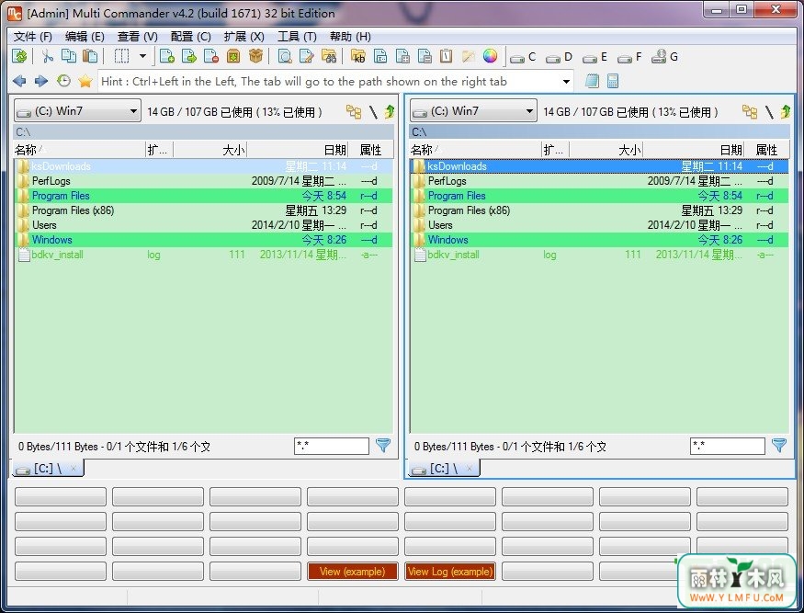The width and height of the screenshot is (804, 613).
Task: Click the Copy icon in toolbar
Action: (68, 56)
